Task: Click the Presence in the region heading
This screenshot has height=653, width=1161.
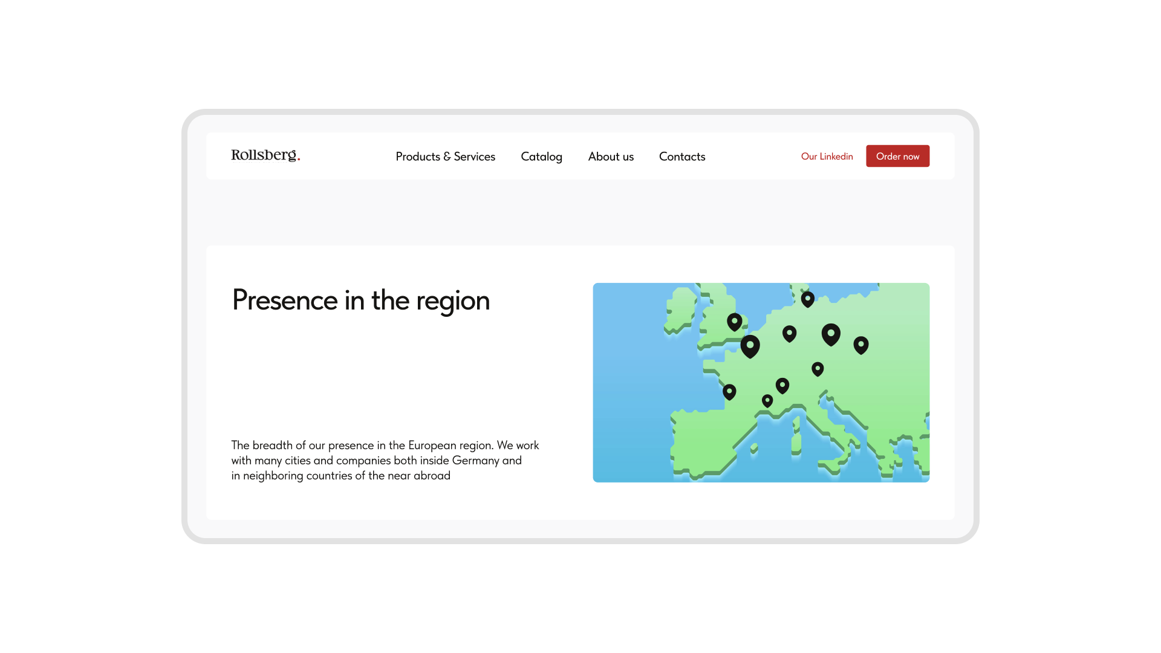Action: 360,300
